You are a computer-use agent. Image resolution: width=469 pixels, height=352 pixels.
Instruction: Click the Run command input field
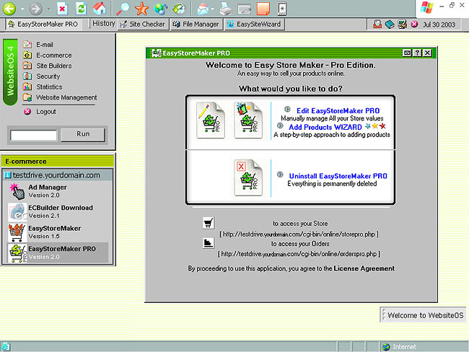click(x=33, y=135)
